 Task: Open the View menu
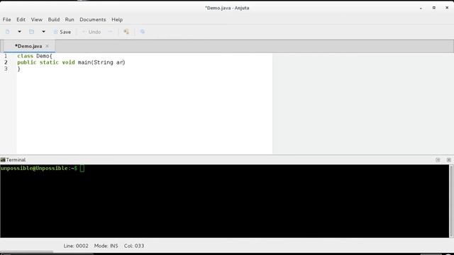point(36,20)
